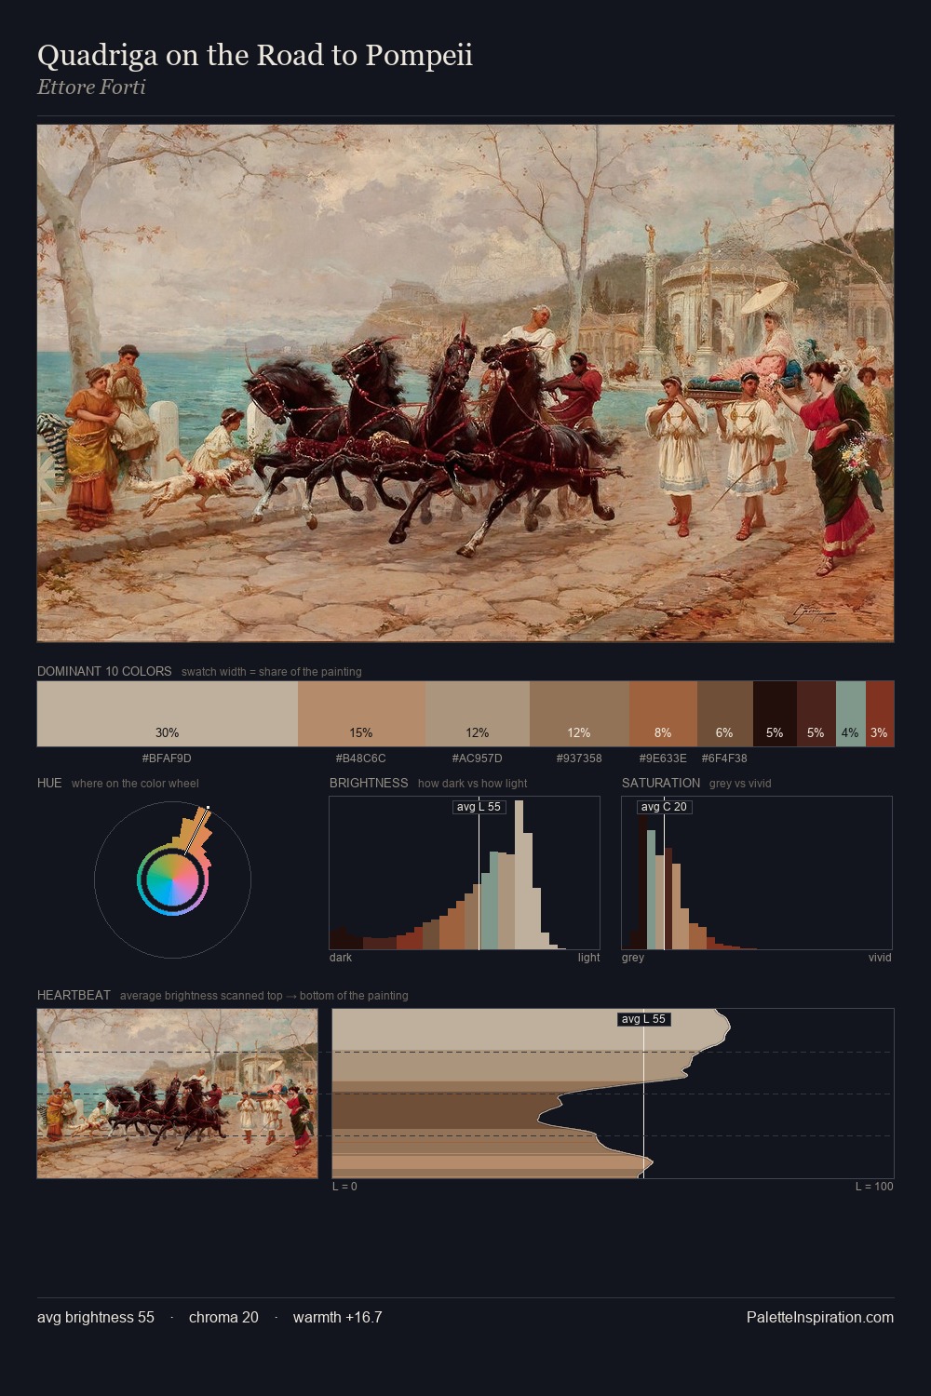
Task: Click the HEARTBEAT section heading
Action: pyautogui.click(x=74, y=995)
